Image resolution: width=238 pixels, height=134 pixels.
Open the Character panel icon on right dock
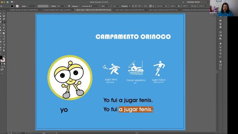(x=221, y=50)
